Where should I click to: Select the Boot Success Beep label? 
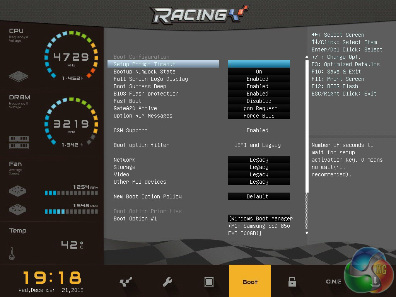pyautogui.click(x=140, y=86)
